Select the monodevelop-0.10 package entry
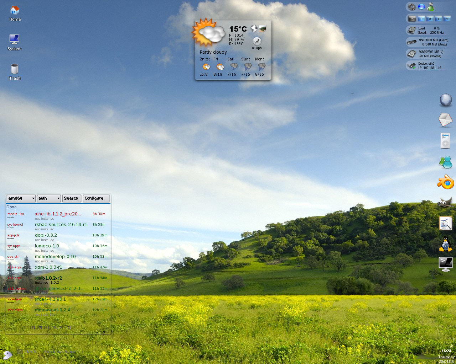456x364 pixels. click(x=55, y=257)
